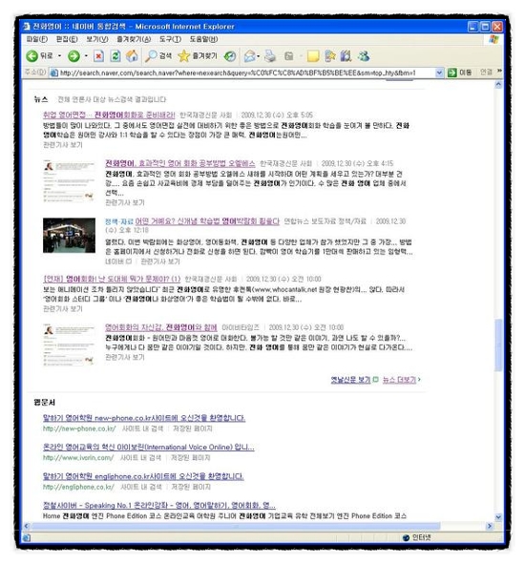
Task: Open the Favorites (즐겨찾기) star panel
Action: click(198, 55)
